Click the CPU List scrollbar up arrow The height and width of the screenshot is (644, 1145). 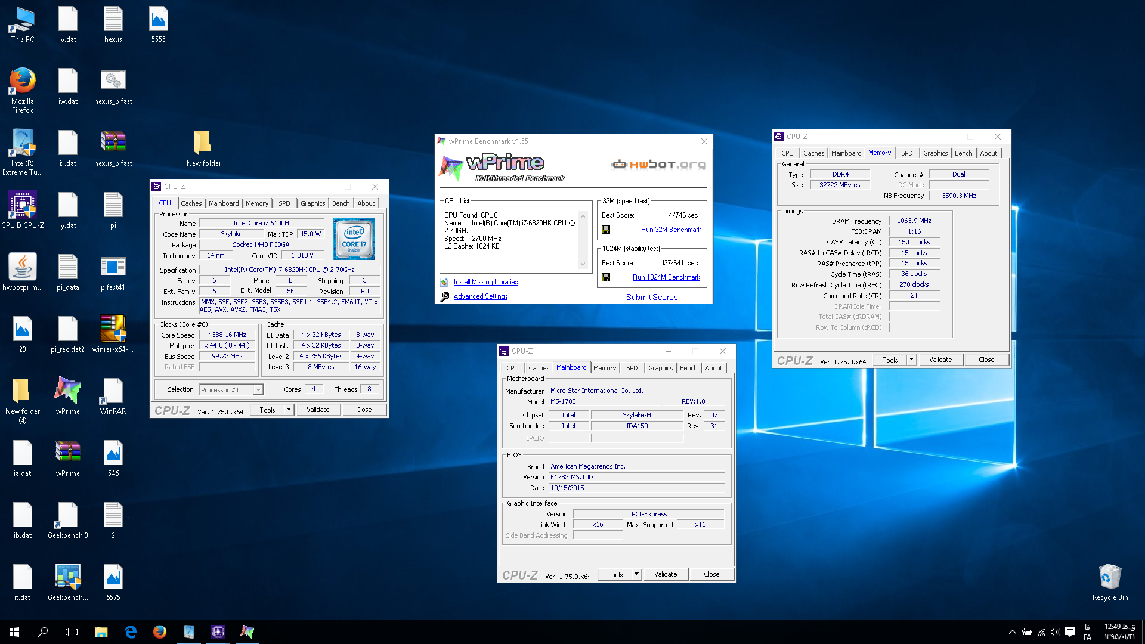pos(583,216)
